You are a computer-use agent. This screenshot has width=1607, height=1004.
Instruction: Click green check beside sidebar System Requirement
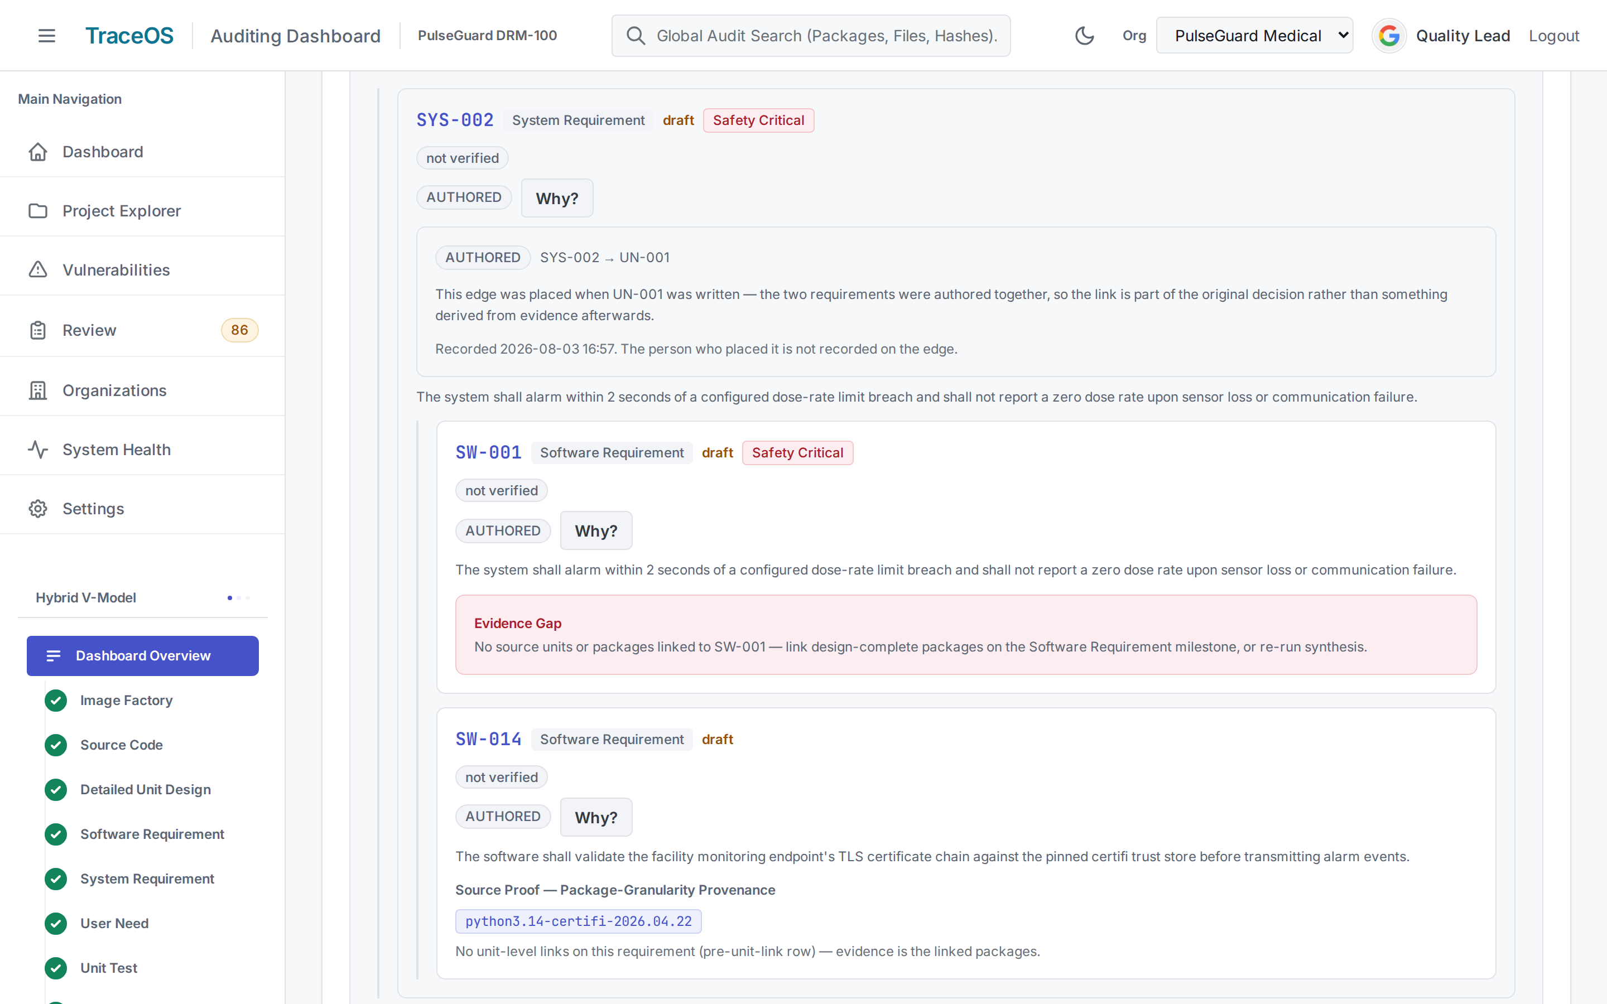point(56,879)
